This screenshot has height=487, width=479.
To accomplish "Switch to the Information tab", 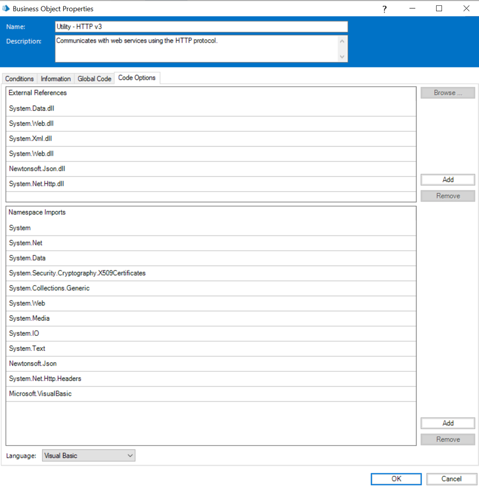I will pyautogui.click(x=56, y=79).
